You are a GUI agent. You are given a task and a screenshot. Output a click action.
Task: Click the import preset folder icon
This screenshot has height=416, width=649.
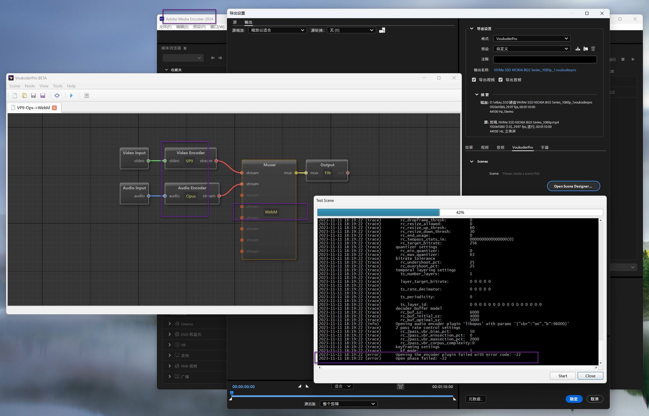[x=585, y=49]
